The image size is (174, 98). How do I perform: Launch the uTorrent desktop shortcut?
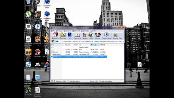click(28, 15)
